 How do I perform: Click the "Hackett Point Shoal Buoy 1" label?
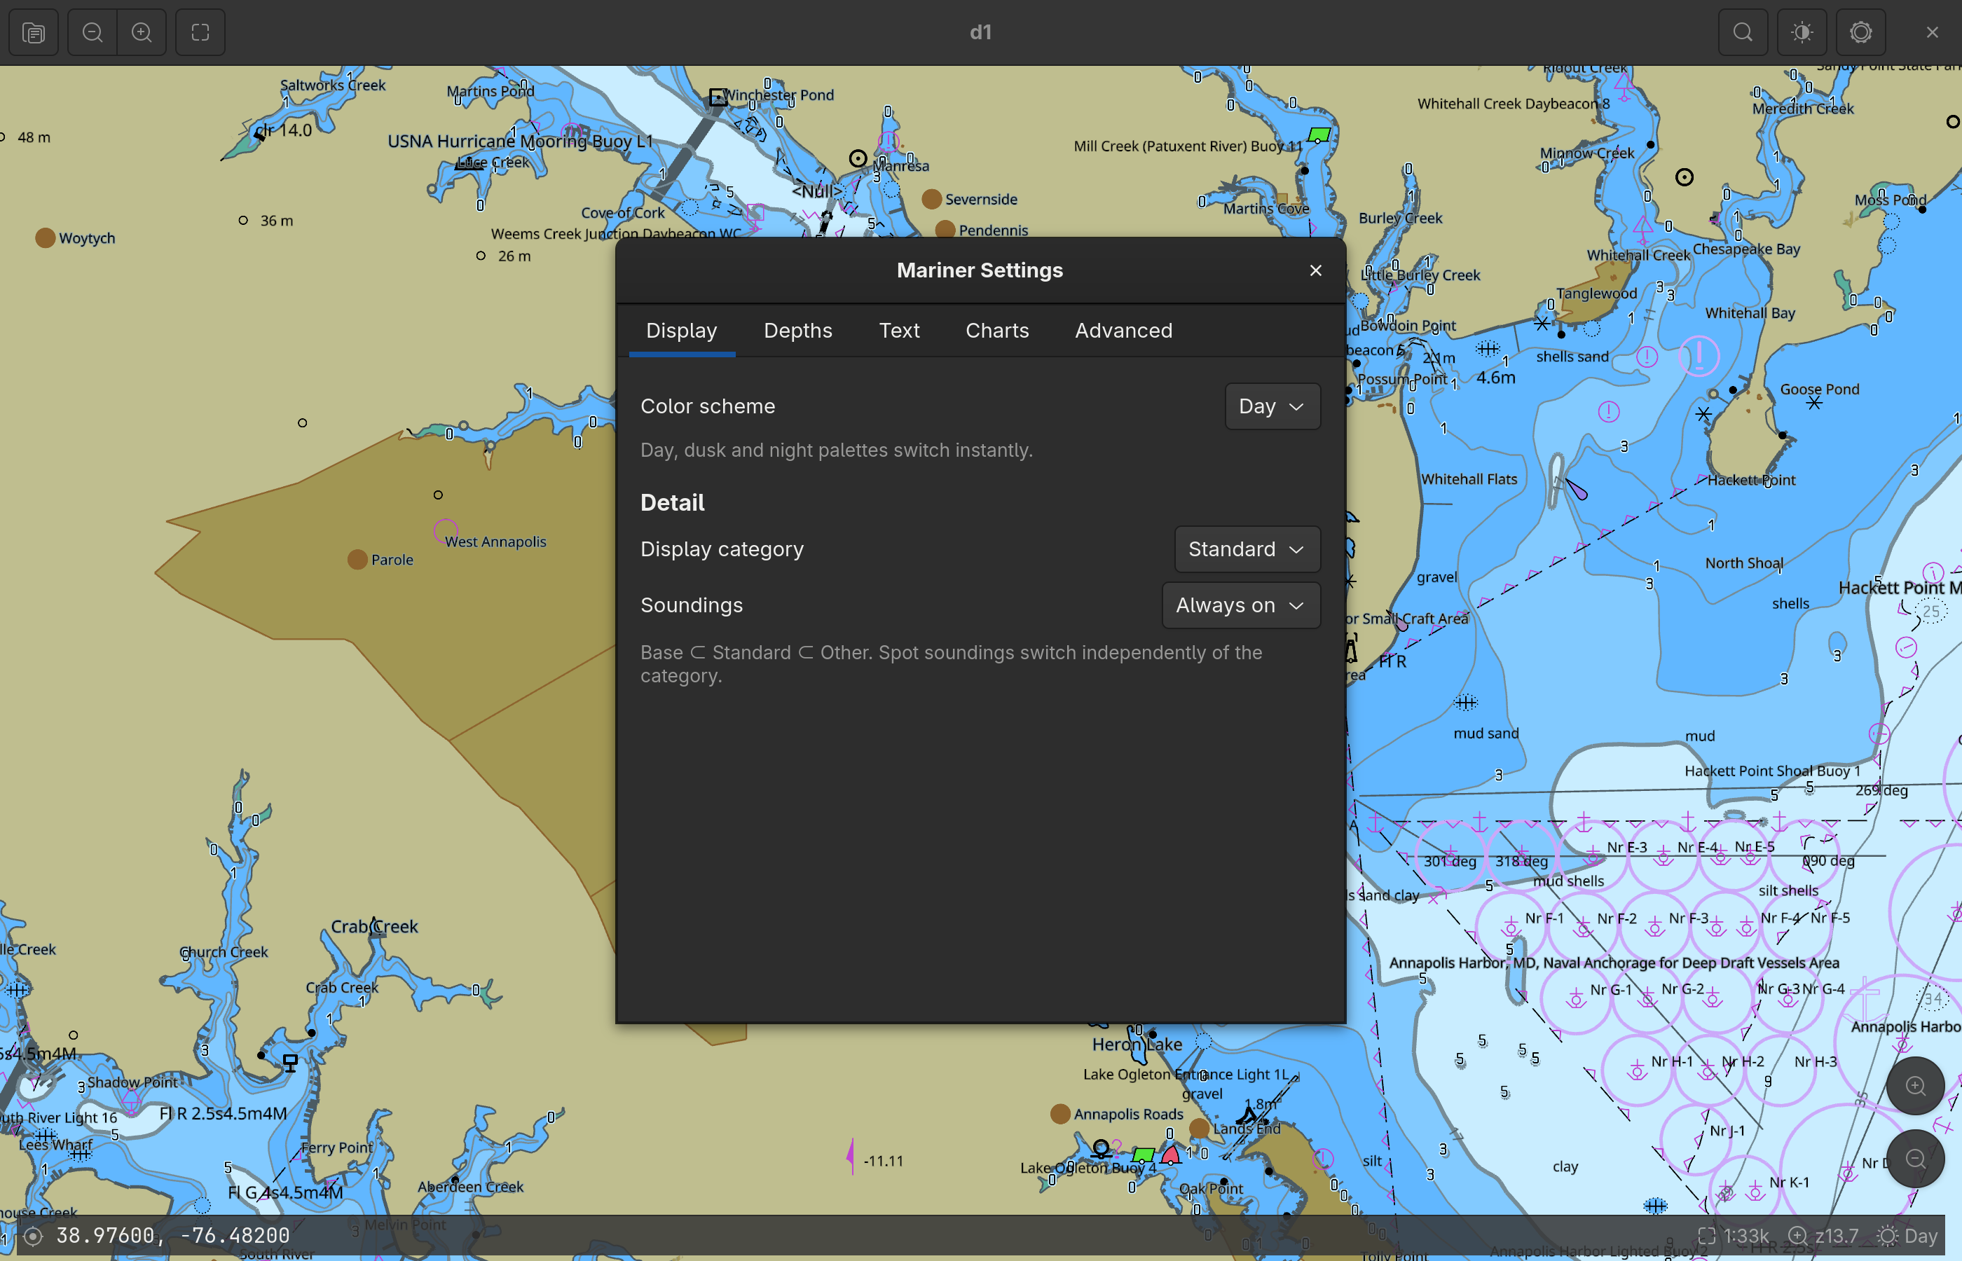point(1772,771)
